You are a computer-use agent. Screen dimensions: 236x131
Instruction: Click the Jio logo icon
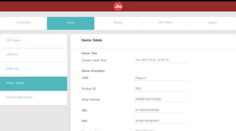point(118,6)
